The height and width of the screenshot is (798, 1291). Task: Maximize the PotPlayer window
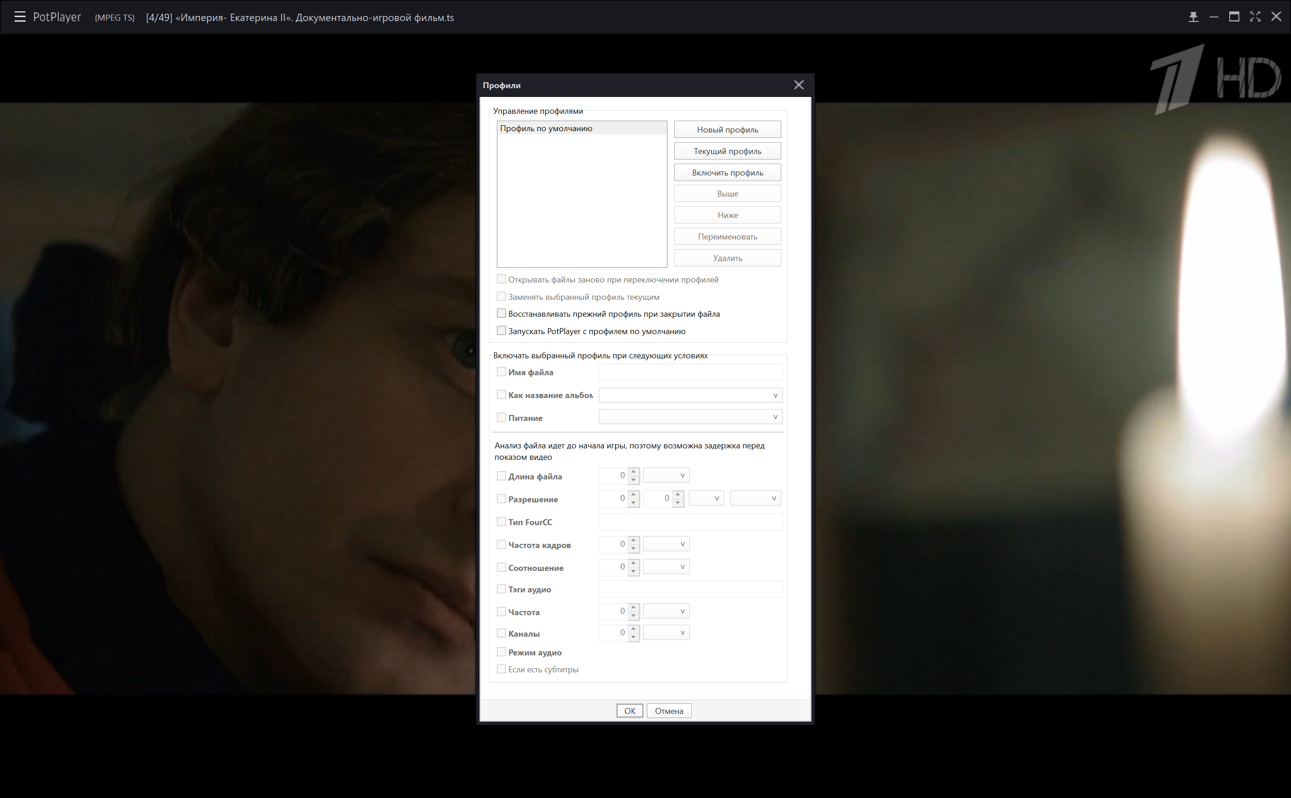click(1234, 17)
